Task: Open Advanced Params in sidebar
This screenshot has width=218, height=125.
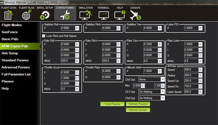Action: (x=16, y=67)
